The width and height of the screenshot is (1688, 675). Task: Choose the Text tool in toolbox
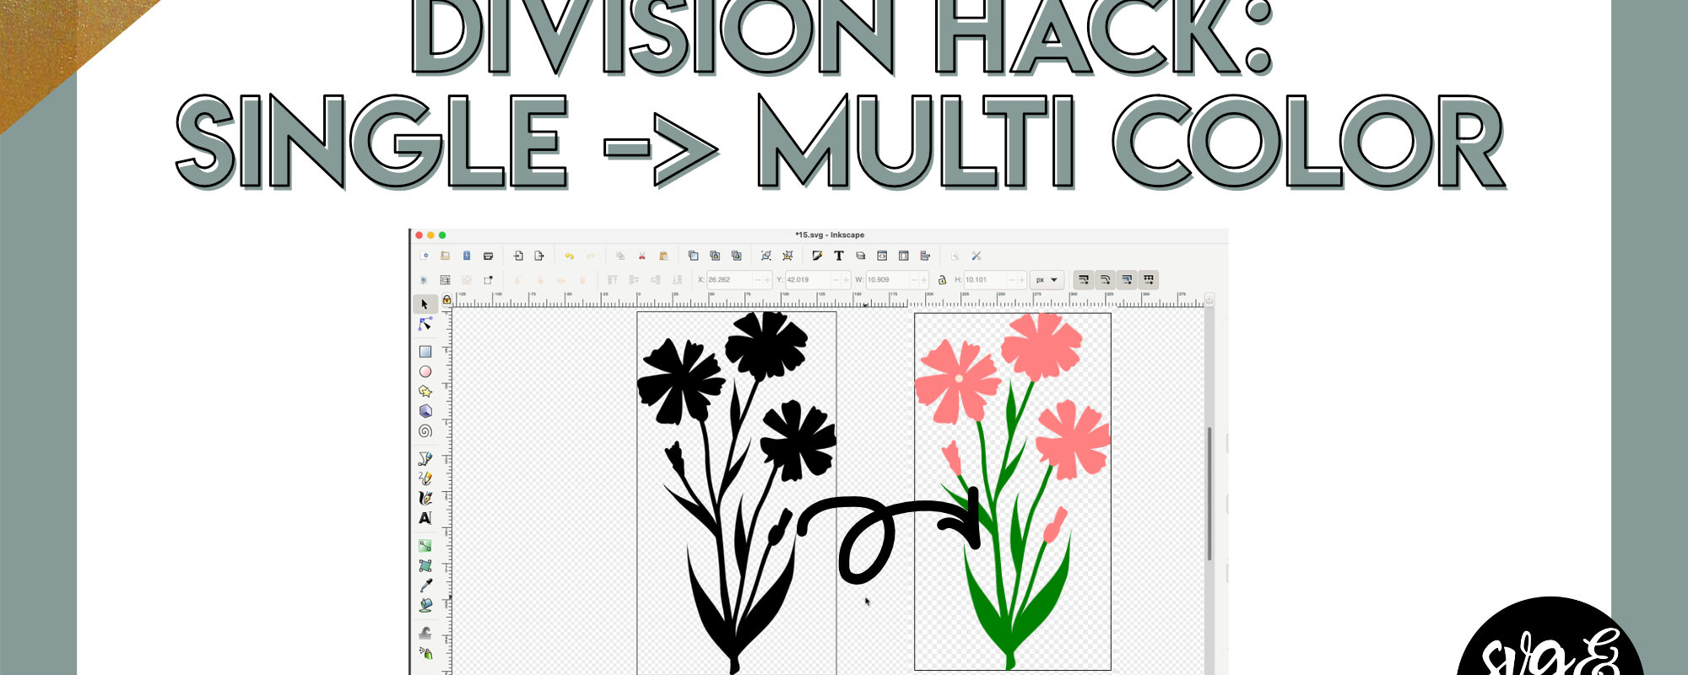(x=425, y=517)
